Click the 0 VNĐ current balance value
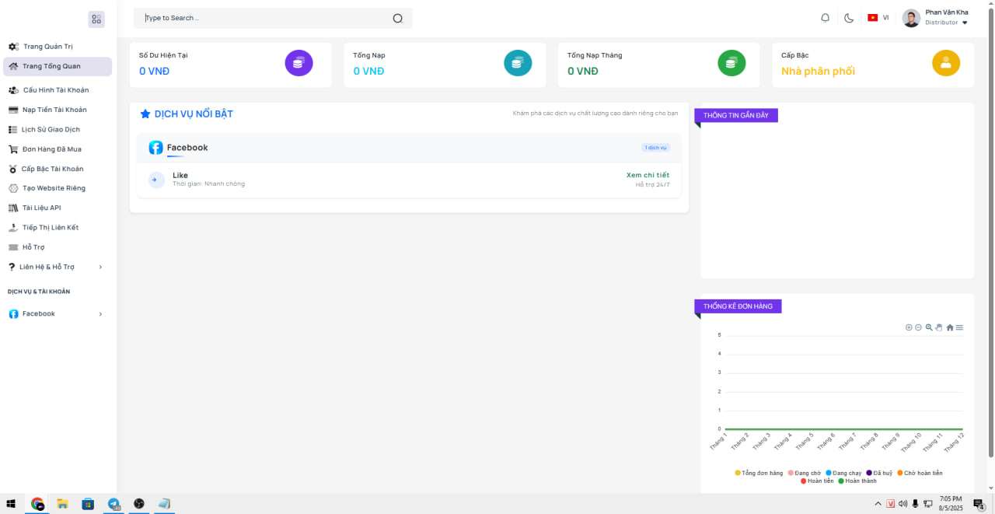 click(x=154, y=71)
